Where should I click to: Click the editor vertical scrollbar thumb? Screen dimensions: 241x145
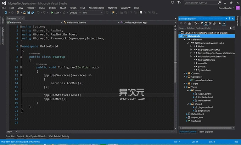[x=175, y=57]
